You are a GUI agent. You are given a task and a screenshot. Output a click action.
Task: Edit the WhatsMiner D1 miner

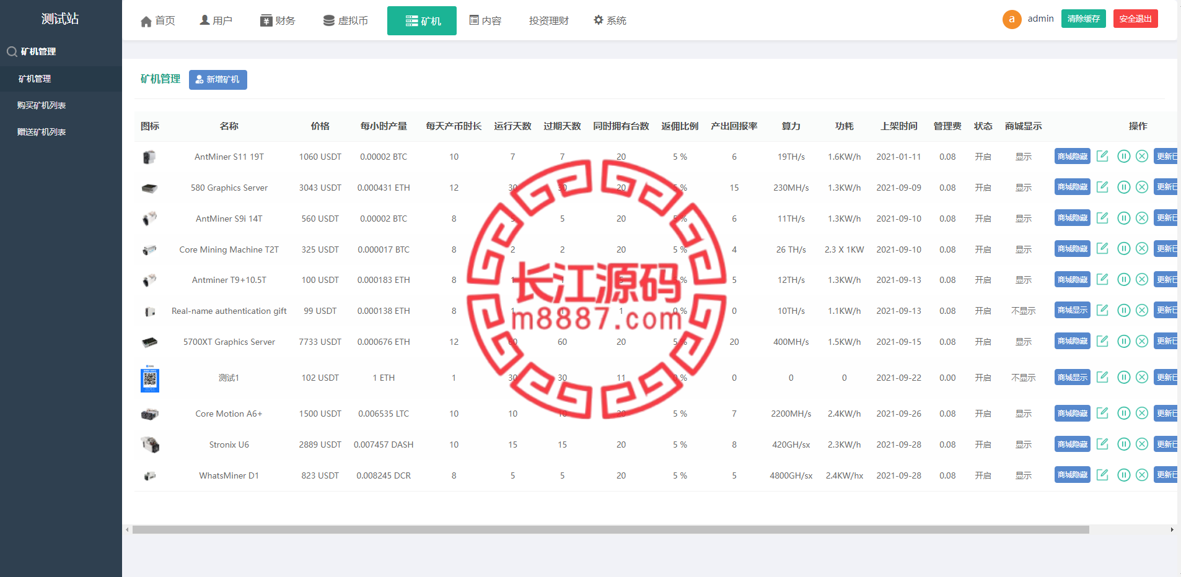coord(1102,475)
